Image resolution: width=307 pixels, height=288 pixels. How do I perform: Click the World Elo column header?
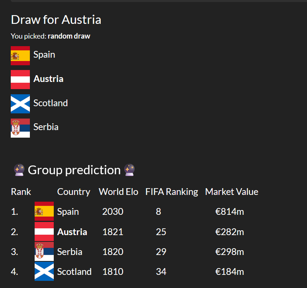[x=118, y=192]
